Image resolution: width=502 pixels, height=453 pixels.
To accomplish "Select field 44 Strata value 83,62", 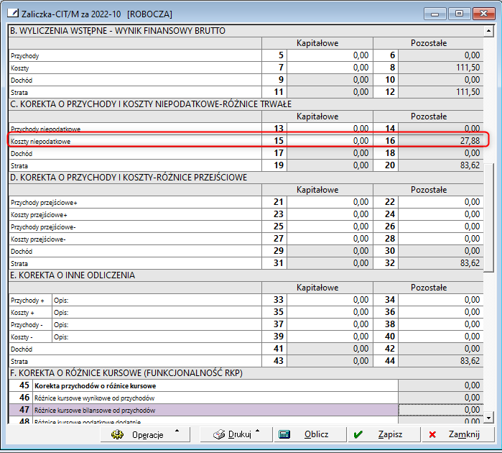I will click(x=440, y=361).
